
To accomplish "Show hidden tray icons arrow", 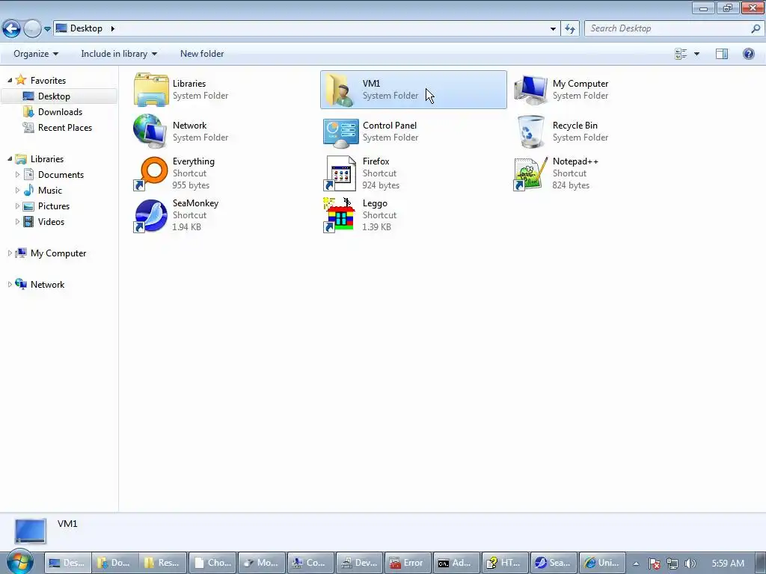I will [x=636, y=564].
